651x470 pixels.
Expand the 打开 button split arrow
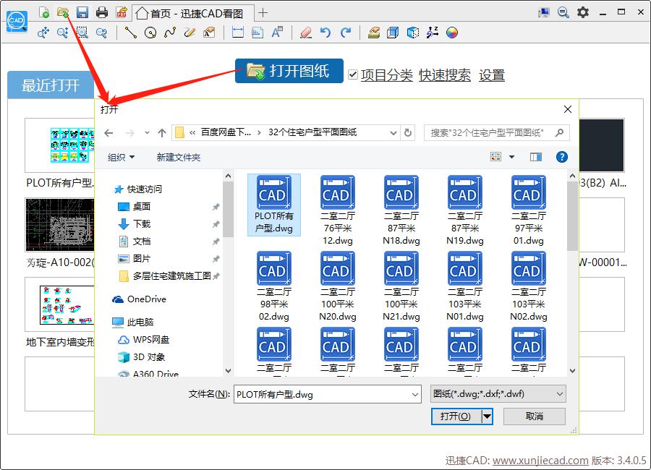pos(487,416)
